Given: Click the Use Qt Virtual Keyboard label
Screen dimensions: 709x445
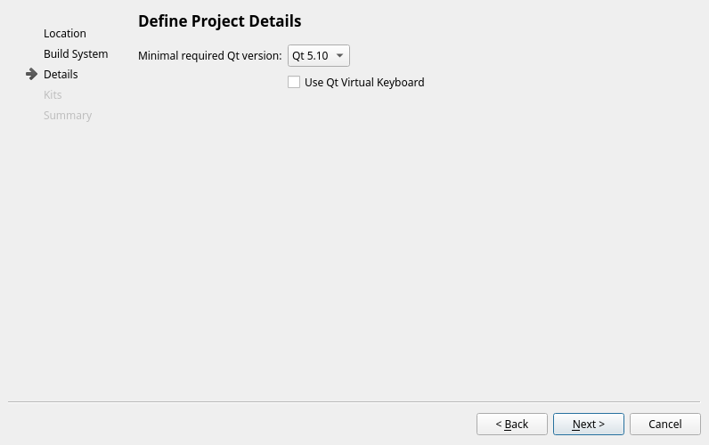Looking at the screenshot, I should (363, 82).
